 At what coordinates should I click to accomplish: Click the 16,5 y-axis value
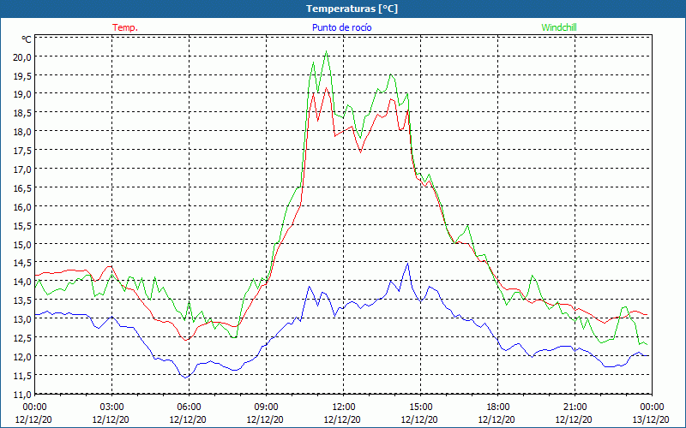pyautogui.click(x=23, y=187)
